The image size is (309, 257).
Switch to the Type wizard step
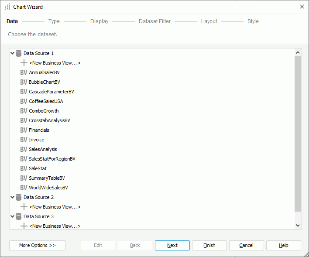[54, 21]
